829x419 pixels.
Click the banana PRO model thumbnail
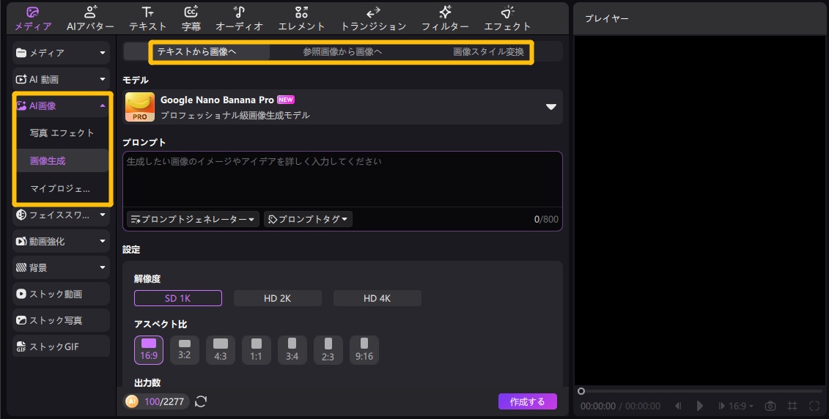[140, 107]
